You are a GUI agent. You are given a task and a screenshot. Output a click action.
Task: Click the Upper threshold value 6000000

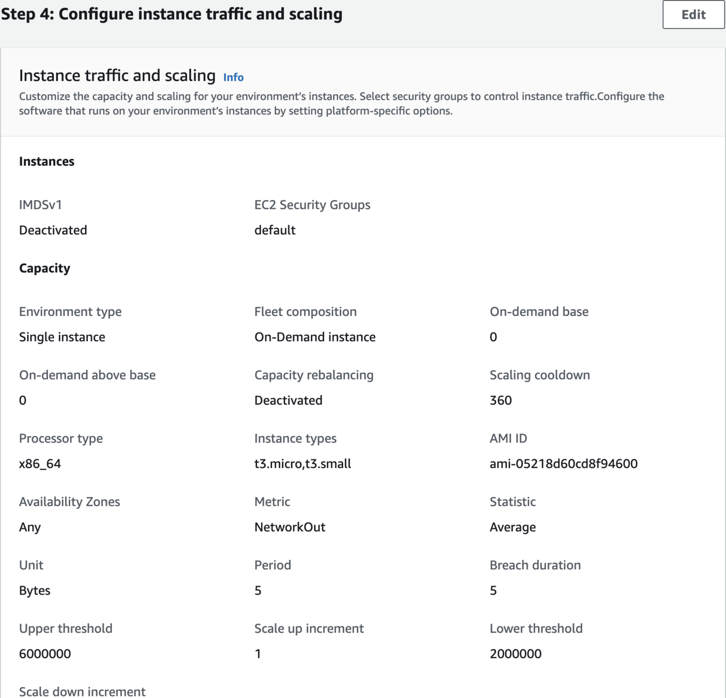tap(45, 654)
